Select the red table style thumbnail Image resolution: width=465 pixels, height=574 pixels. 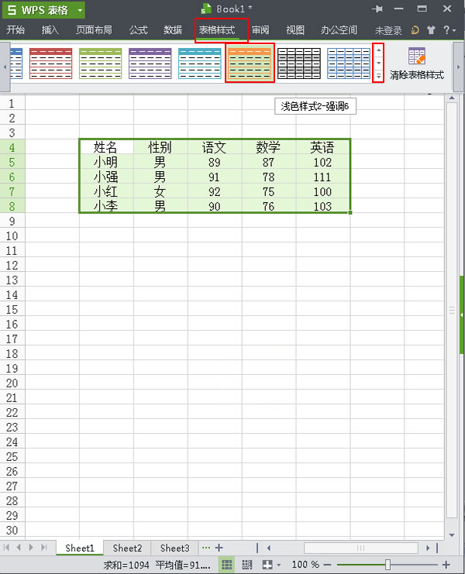point(51,63)
